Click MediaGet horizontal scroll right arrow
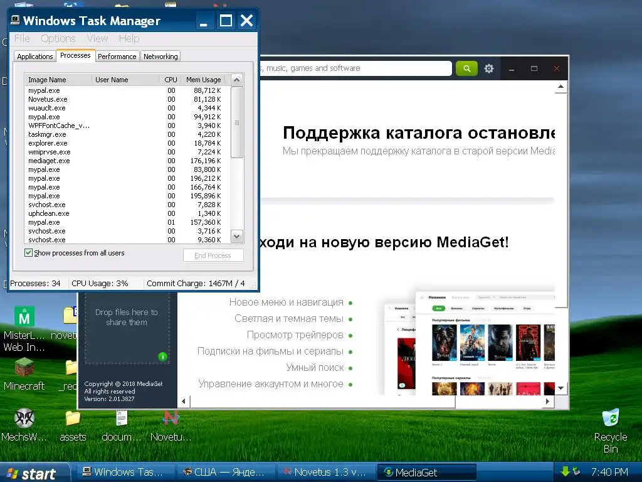The image size is (642, 482). point(547,401)
